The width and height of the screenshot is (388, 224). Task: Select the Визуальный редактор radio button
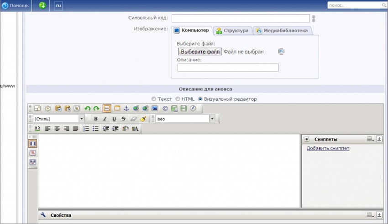200,99
